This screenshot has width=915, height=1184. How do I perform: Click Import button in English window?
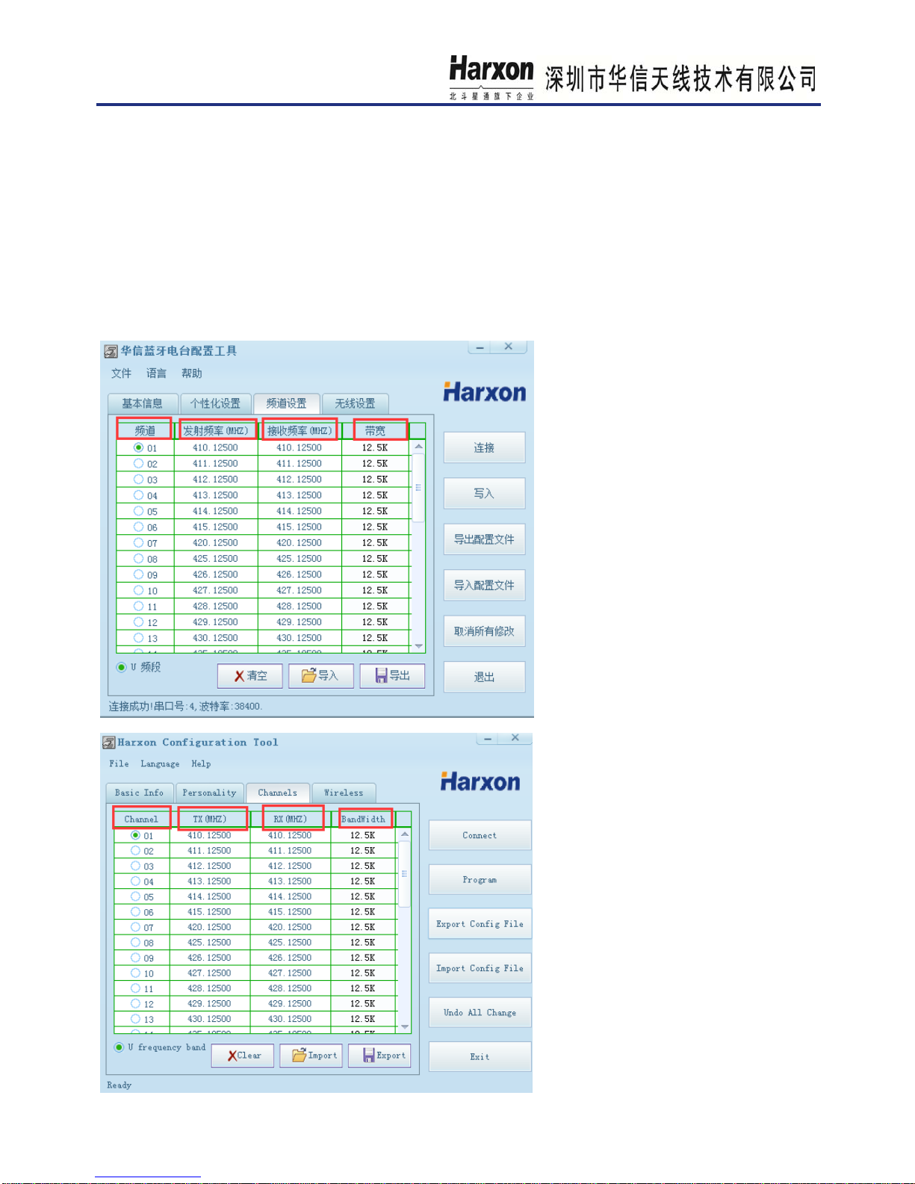[311, 1056]
